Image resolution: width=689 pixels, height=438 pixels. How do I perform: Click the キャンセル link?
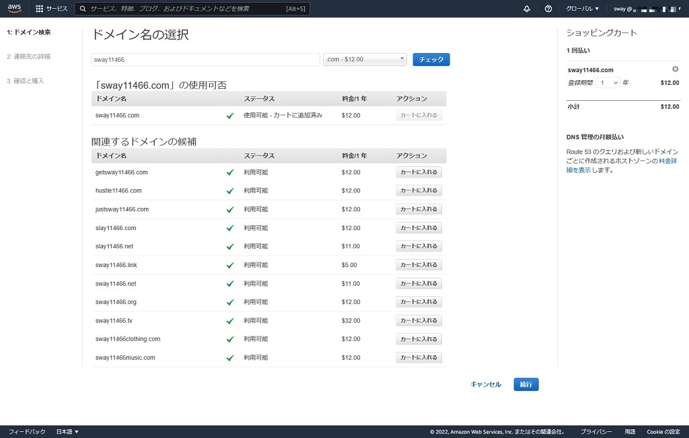coord(486,384)
